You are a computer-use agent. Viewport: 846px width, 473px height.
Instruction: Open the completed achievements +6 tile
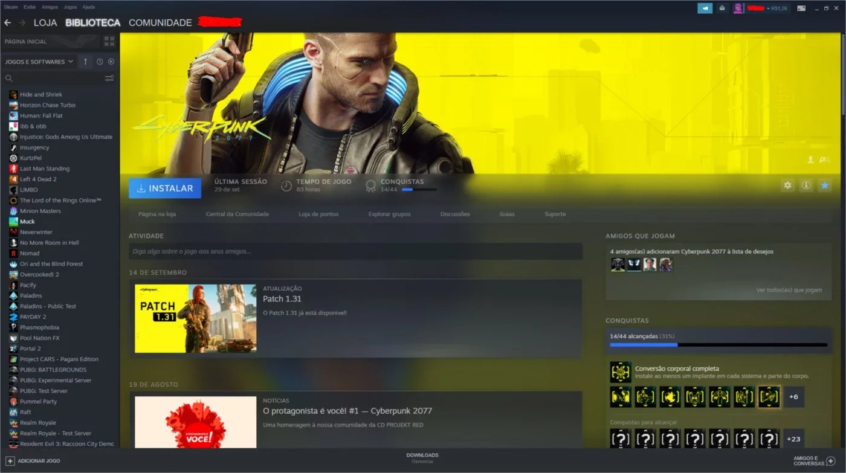[x=793, y=397]
